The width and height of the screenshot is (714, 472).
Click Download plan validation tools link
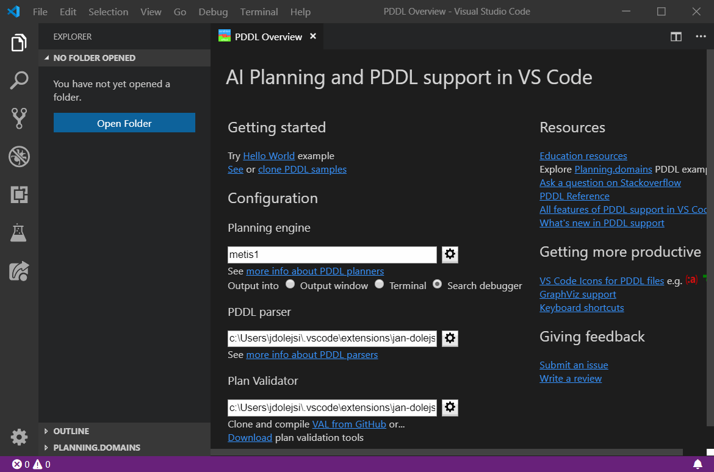(x=250, y=438)
